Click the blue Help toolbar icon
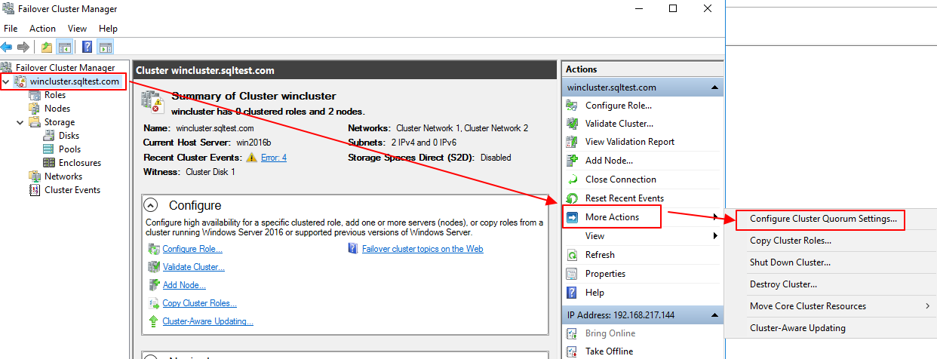The height and width of the screenshot is (359, 937). (88, 47)
